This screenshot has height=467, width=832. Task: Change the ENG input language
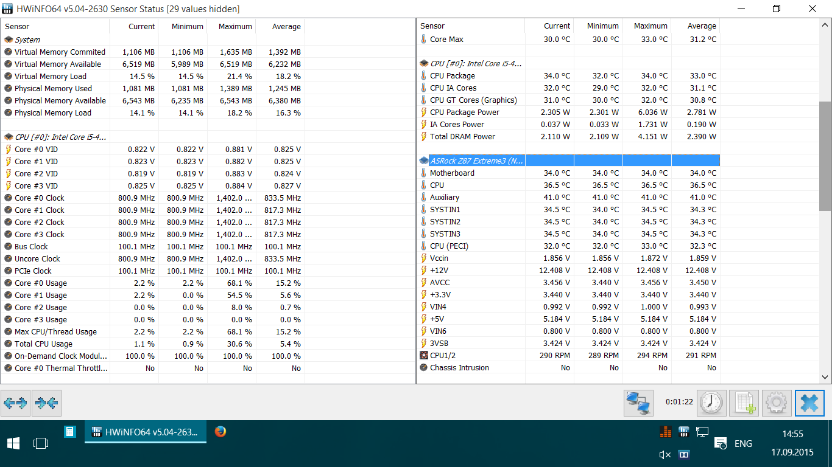[x=743, y=443]
